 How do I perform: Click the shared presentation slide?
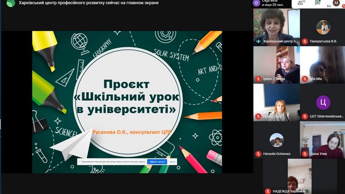tap(127, 102)
